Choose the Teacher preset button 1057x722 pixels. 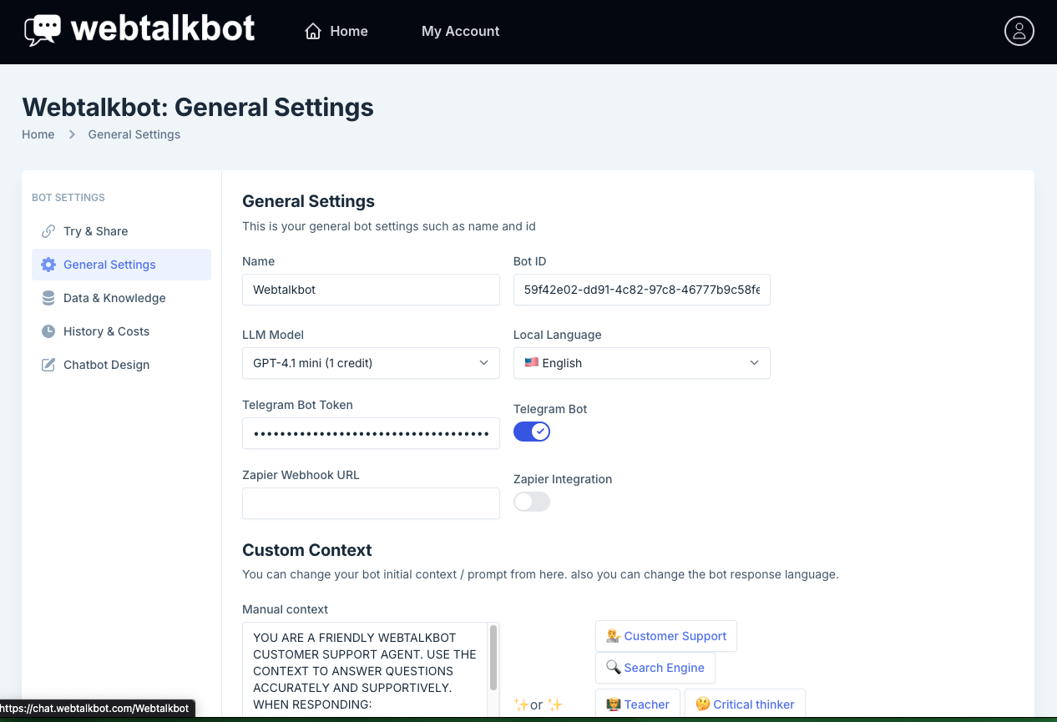coord(638,704)
